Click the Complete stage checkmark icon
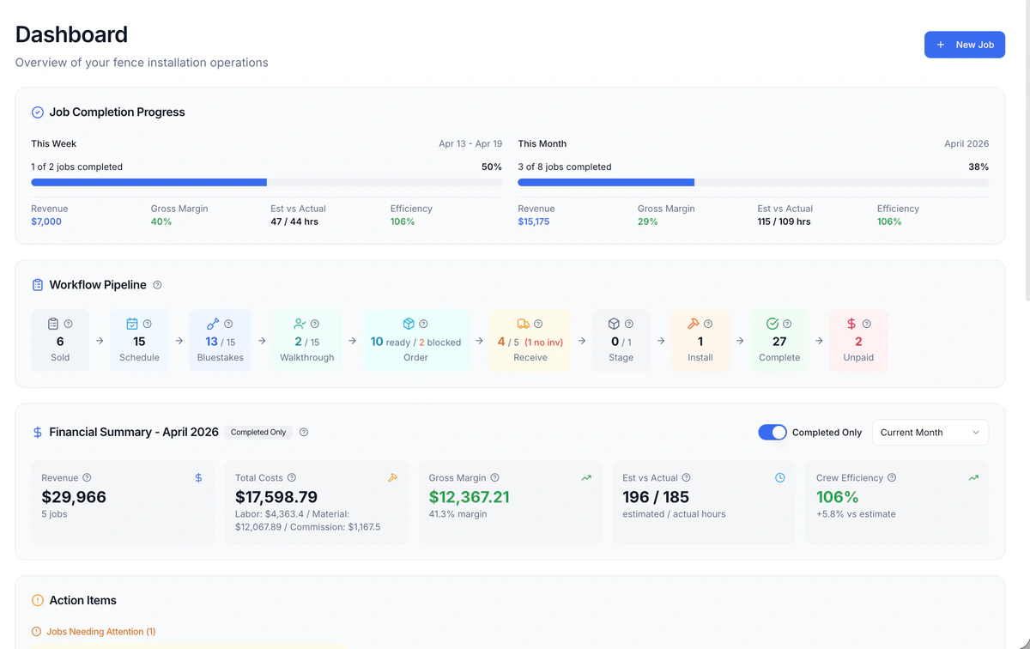The height and width of the screenshot is (649, 1030). tap(772, 324)
